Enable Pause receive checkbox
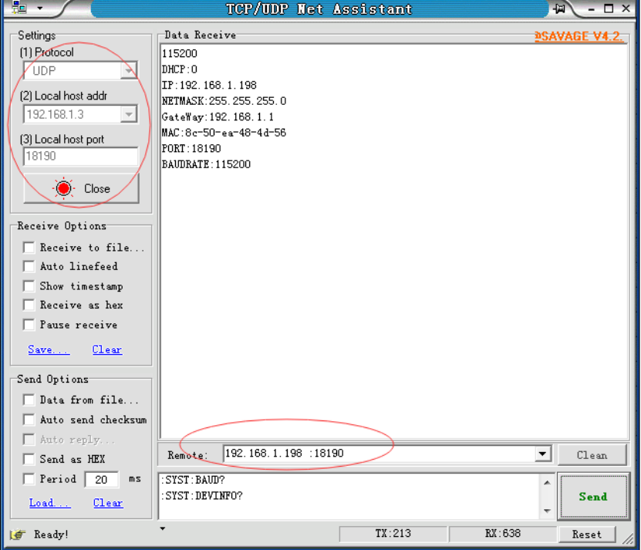 [29, 325]
